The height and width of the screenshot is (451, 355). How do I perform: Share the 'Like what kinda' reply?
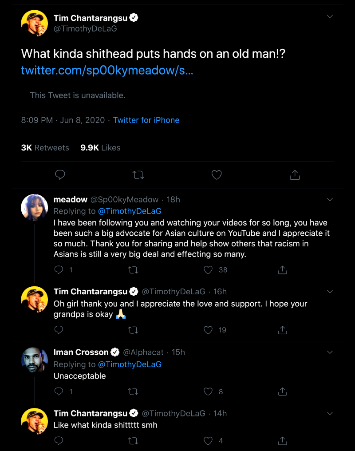tap(283, 441)
